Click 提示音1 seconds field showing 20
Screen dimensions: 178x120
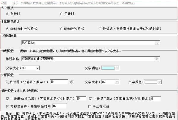pyautogui.click(x=81, y=98)
